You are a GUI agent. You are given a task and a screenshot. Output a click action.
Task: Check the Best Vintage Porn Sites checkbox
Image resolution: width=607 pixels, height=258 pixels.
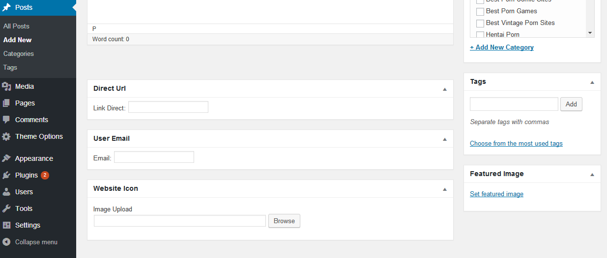point(480,23)
